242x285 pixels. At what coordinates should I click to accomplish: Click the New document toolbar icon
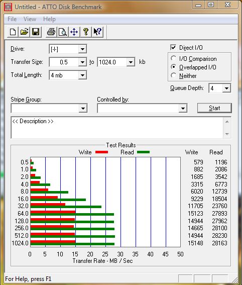(x=13, y=32)
